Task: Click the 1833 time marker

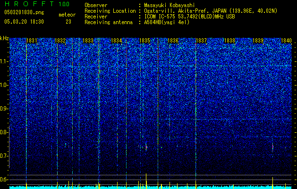Action: (x=88, y=41)
